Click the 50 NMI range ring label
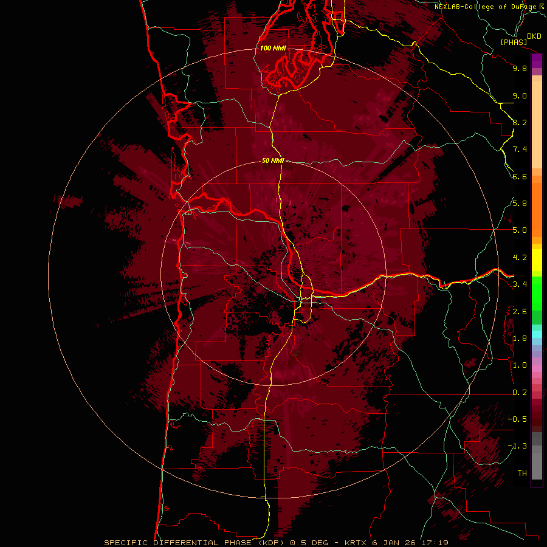This screenshot has height=547, width=547. click(x=273, y=160)
